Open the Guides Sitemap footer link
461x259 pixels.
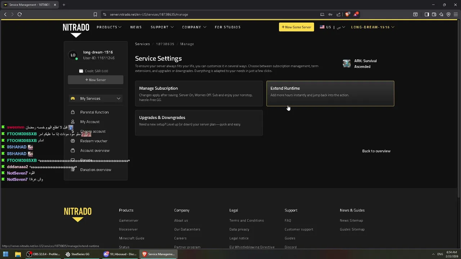click(352, 230)
